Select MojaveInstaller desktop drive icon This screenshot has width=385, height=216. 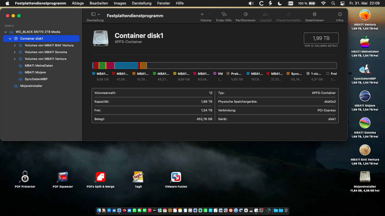(x=365, y=177)
